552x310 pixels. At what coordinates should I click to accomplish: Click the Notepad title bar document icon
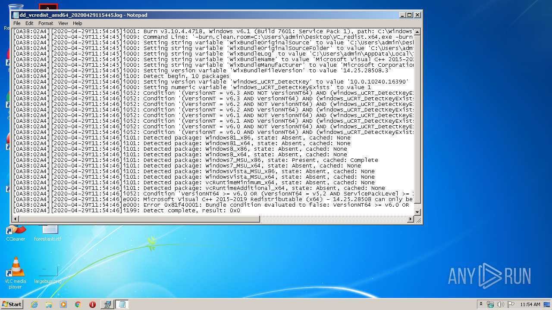click(x=16, y=15)
